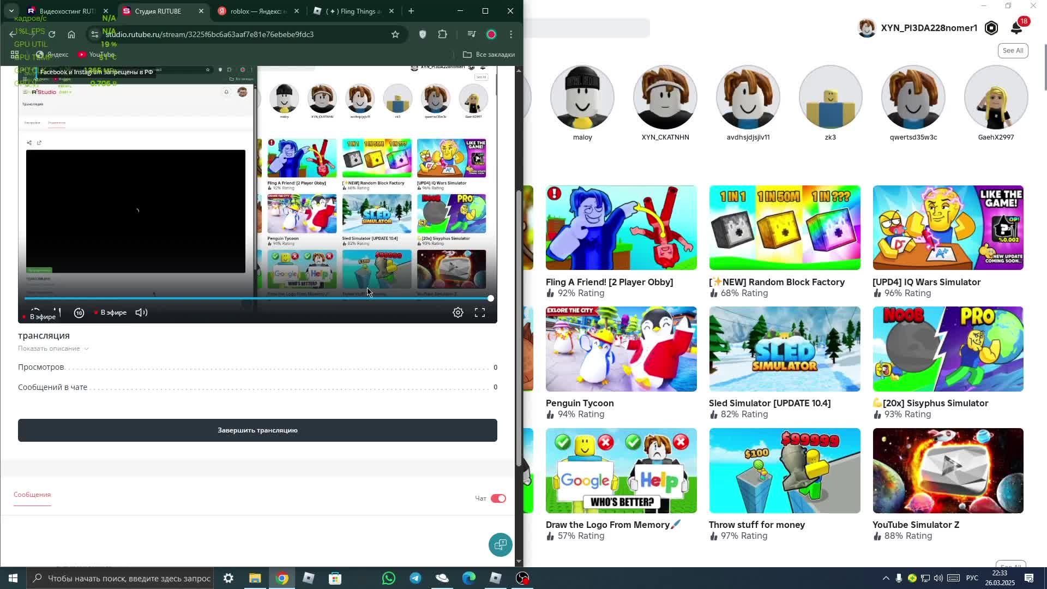Toggle the Чат switch off
Image resolution: width=1047 pixels, height=589 pixels.
[498, 498]
